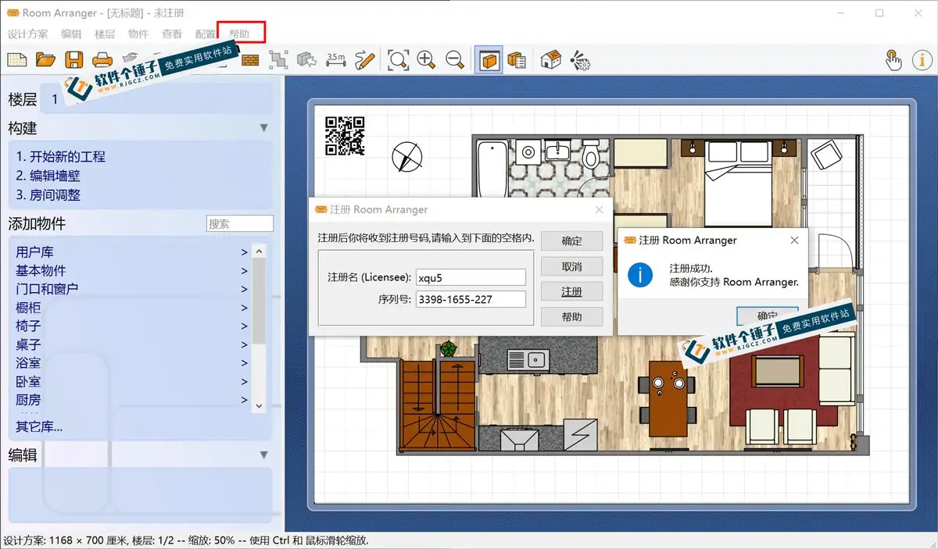Select the dining table with chairs

666,399
